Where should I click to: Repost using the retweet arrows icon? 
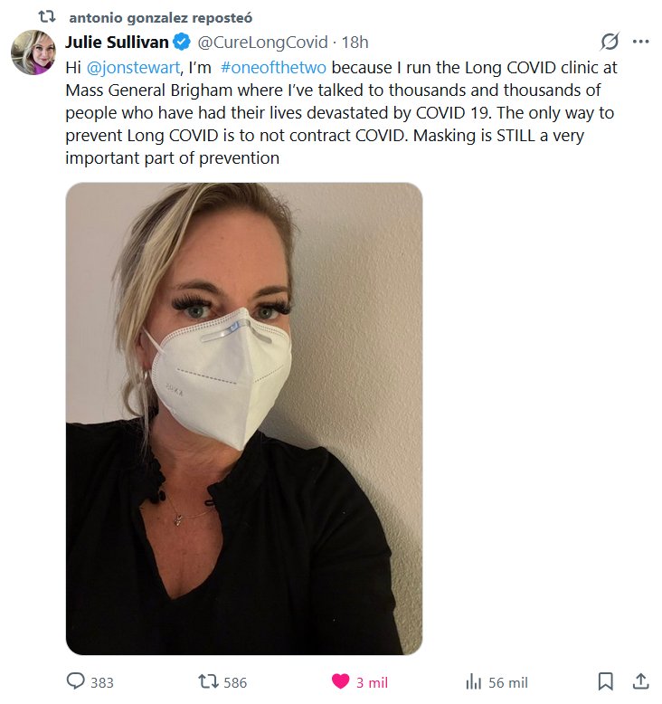(209, 681)
